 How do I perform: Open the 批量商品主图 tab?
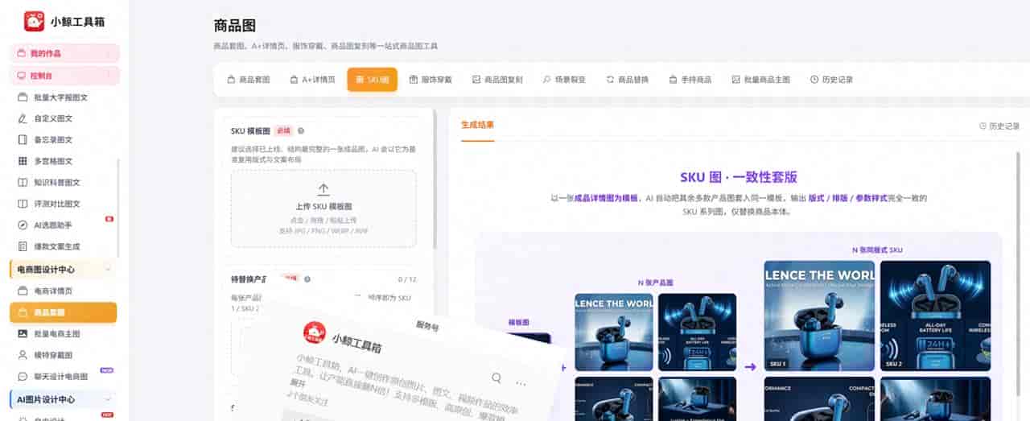(x=761, y=80)
